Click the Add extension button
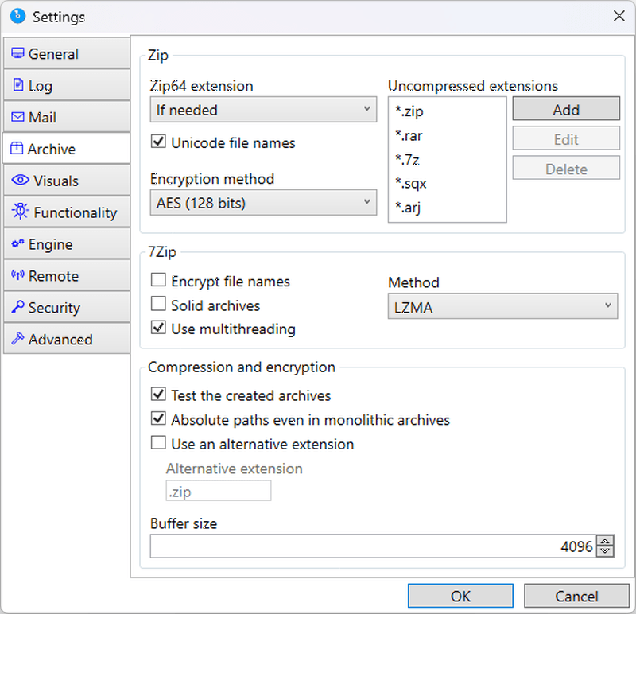The image size is (636, 700). coord(566,108)
